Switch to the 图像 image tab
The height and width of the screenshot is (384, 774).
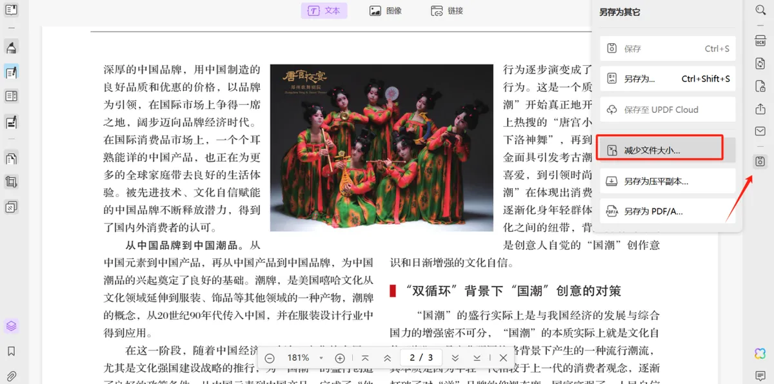click(386, 11)
